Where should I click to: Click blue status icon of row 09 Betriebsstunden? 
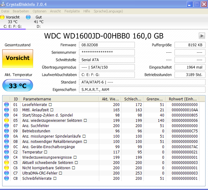tap(7, 131)
